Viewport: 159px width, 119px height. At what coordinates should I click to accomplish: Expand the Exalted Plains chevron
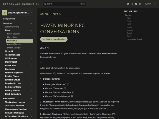(x=31, y=76)
